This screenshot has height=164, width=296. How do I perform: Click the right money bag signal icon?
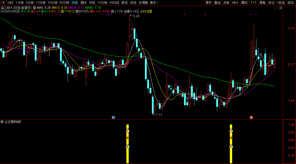(x=231, y=130)
